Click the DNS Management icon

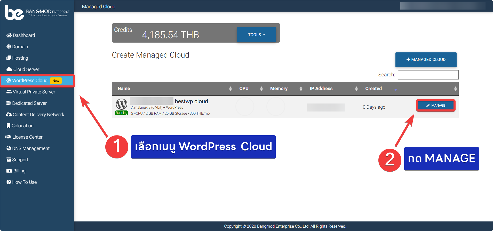[x=9, y=148]
